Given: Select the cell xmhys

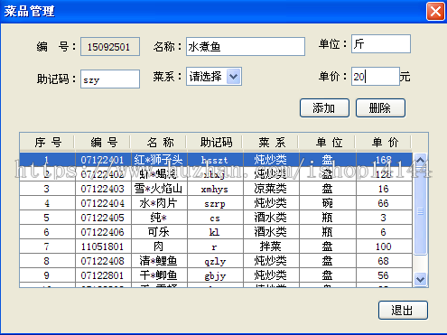Looking at the screenshot, I should [x=215, y=189].
